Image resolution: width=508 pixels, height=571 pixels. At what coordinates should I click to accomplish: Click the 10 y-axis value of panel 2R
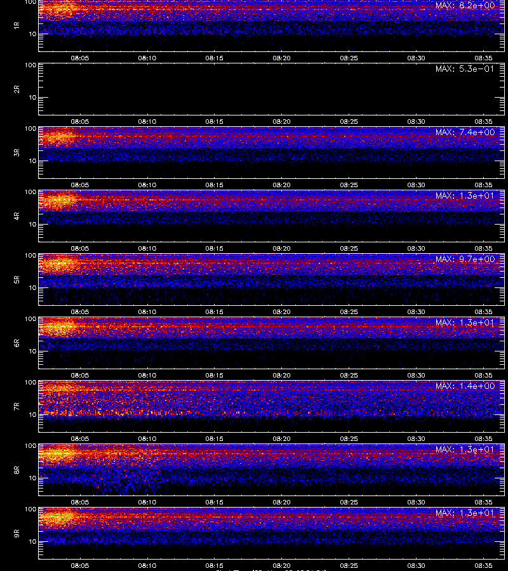(32, 97)
